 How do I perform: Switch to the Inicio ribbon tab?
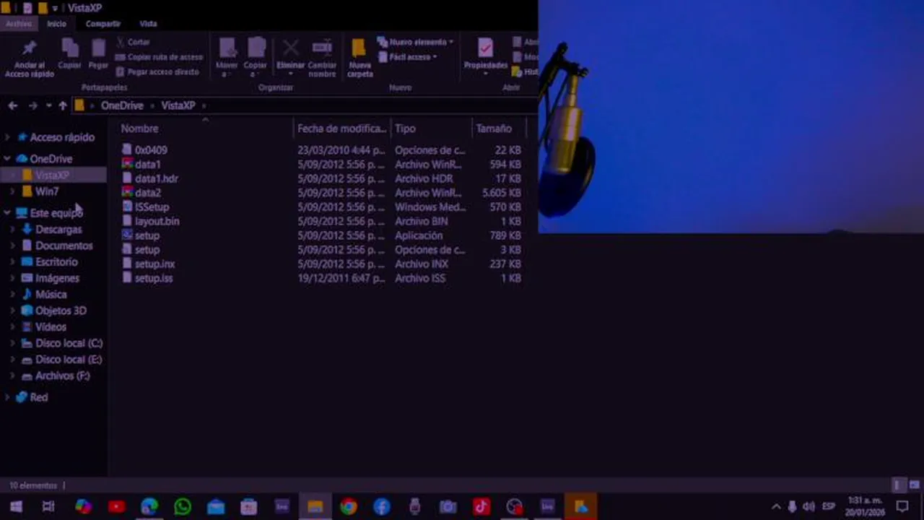tap(56, 24)
